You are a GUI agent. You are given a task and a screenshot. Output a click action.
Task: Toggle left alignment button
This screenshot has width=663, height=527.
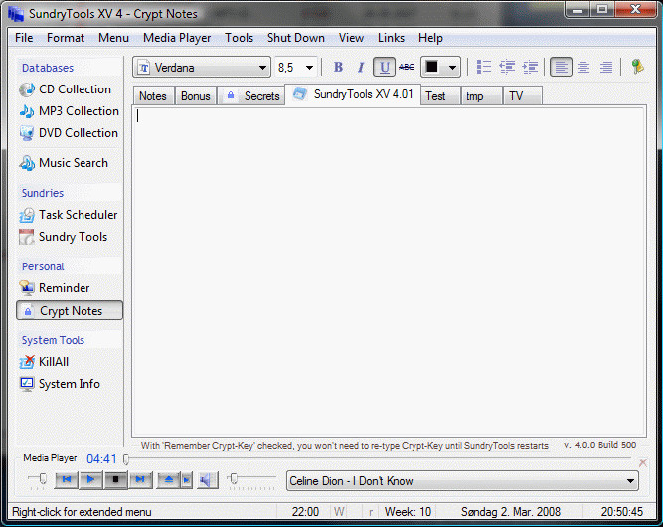pyautogui.click(x=561, y=67)
